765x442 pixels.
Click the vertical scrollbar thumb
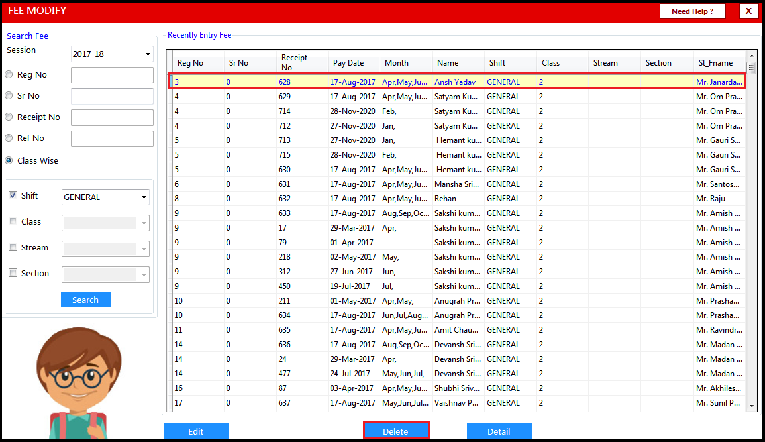coord(751,68)
